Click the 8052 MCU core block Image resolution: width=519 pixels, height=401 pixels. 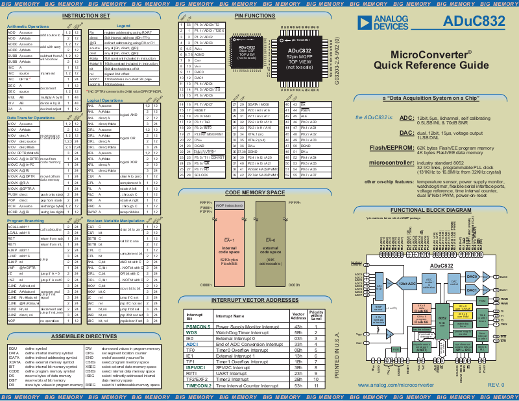(442, 321)
